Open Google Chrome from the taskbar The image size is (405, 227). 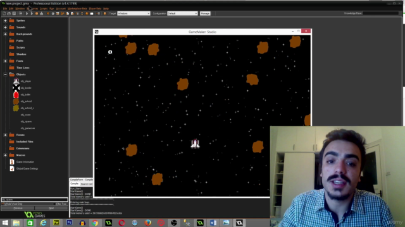96,223
